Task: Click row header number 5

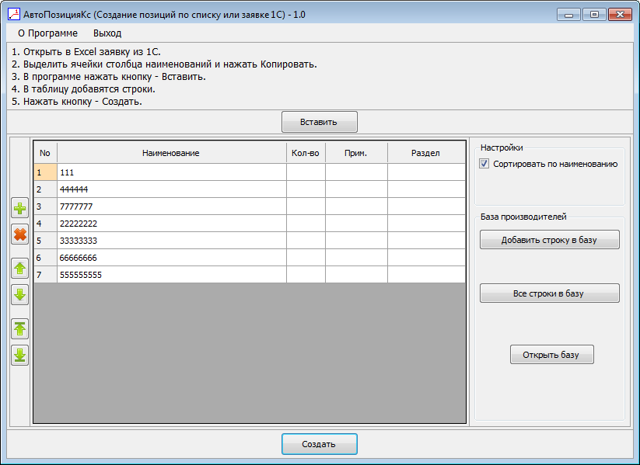Action: (45, 241)
